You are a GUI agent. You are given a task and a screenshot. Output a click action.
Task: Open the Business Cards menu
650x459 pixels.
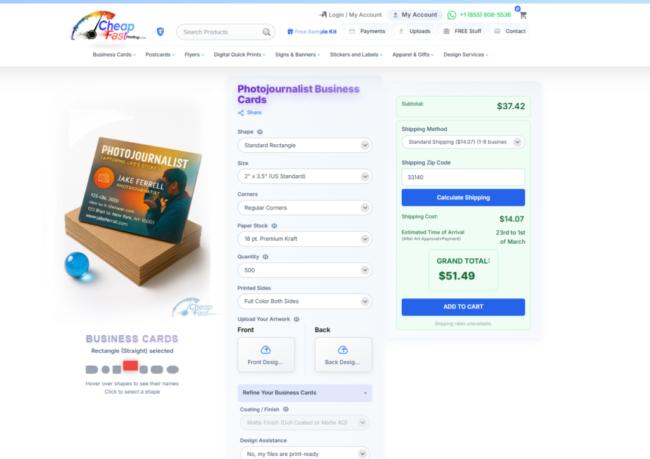(x=114, y=55)
